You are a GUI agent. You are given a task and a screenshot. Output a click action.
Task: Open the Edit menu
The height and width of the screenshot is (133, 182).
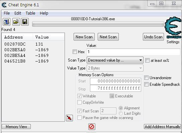coord(18,13)
